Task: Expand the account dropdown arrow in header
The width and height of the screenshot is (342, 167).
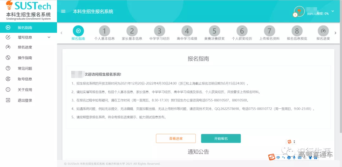Action: coord(332,11)
